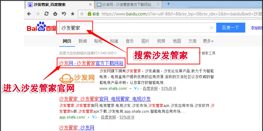This screenshot has height=131, width=263.
Task: Click the 百度一下 search button
Action: [231, 28]
